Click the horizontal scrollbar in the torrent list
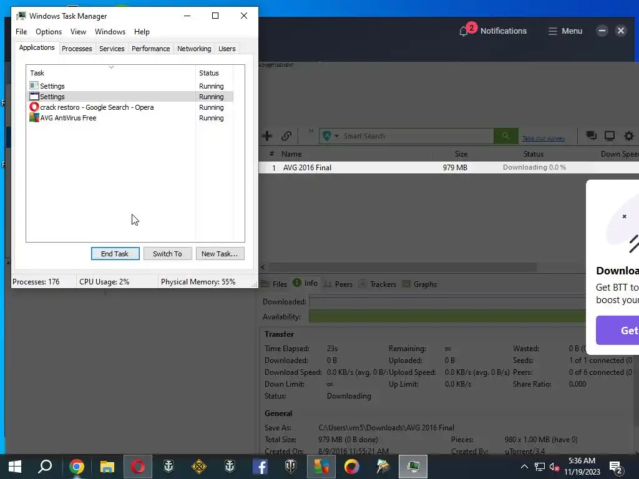 coord(402,267)
